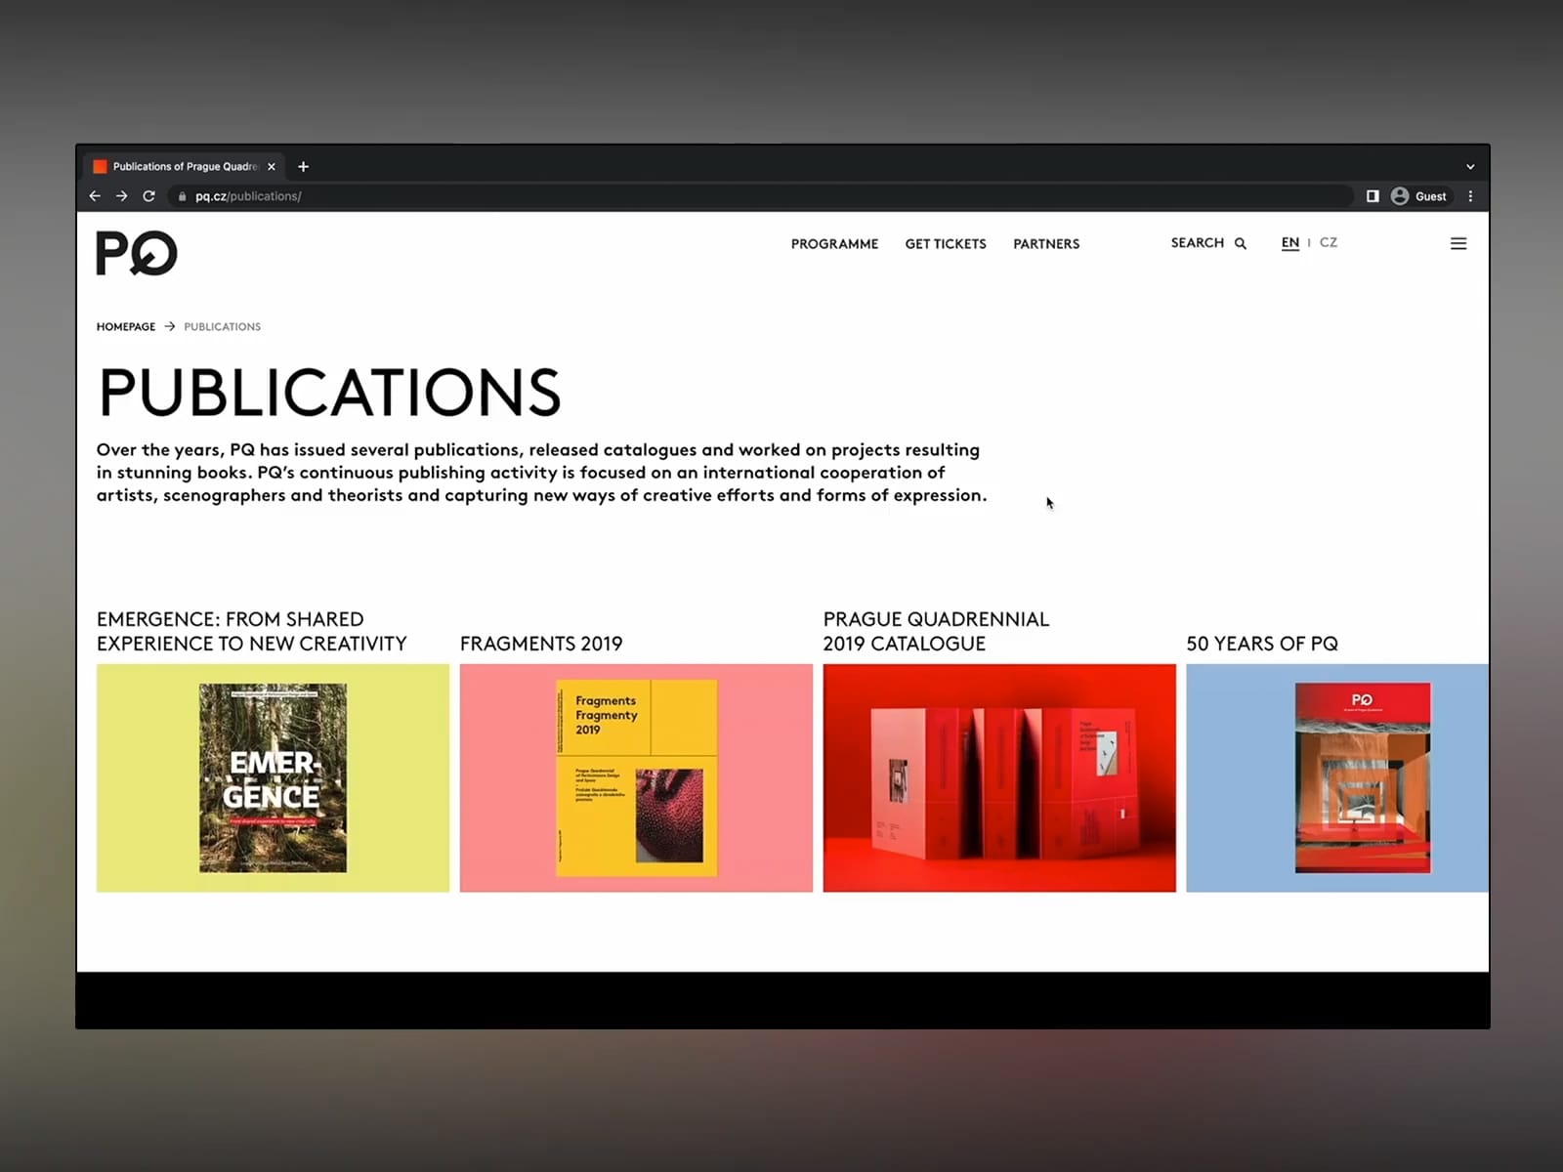Reload the page
1563x1172 pixels.
pos(149,196)
